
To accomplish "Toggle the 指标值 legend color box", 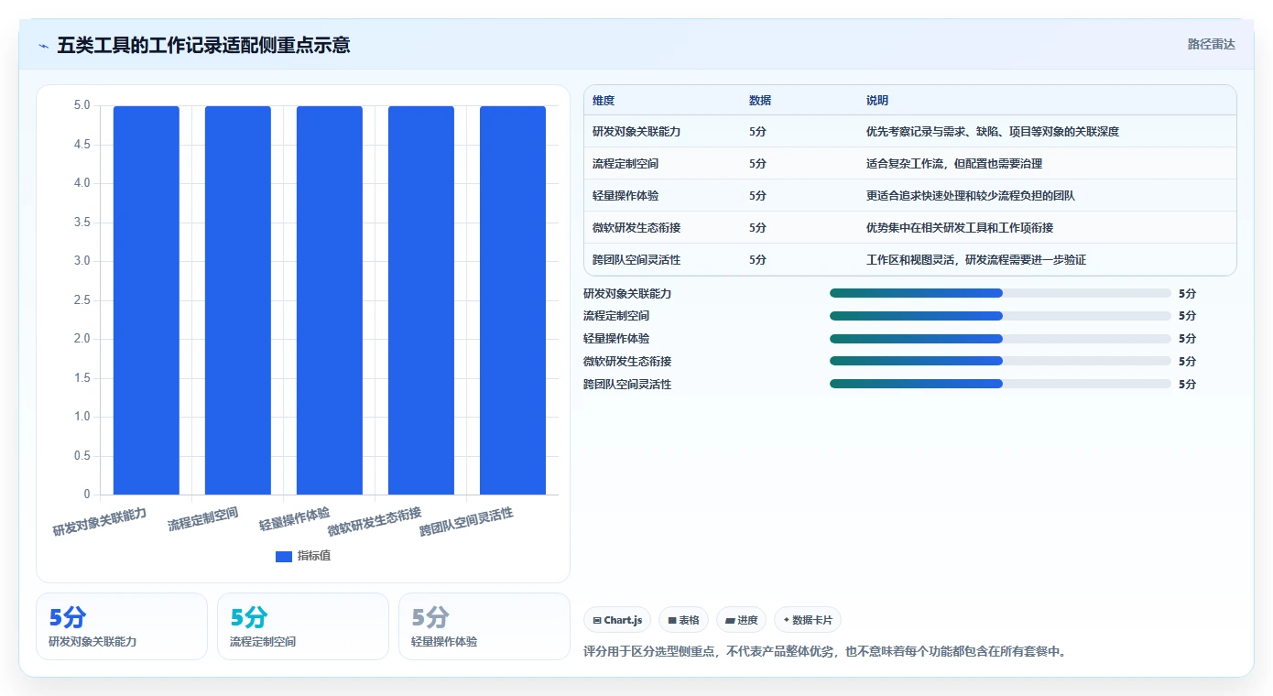I will (x=284, y=556).
